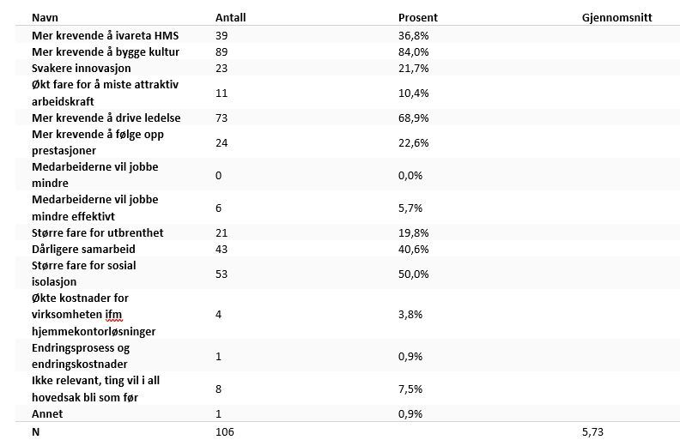Click the 'Prosent' column header
The width and height of the screenshot is (680, 446).
click(417, 17)
